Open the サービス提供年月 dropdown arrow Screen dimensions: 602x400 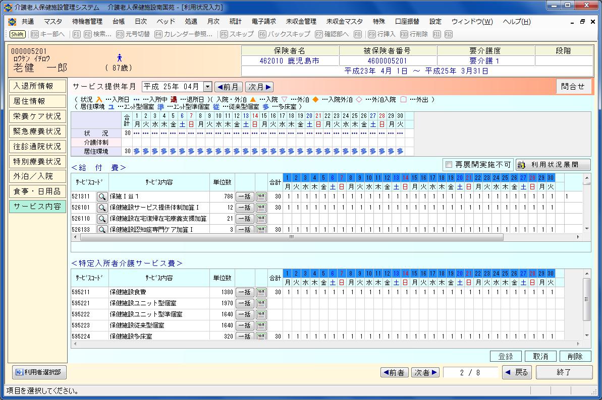click(208, 87)
